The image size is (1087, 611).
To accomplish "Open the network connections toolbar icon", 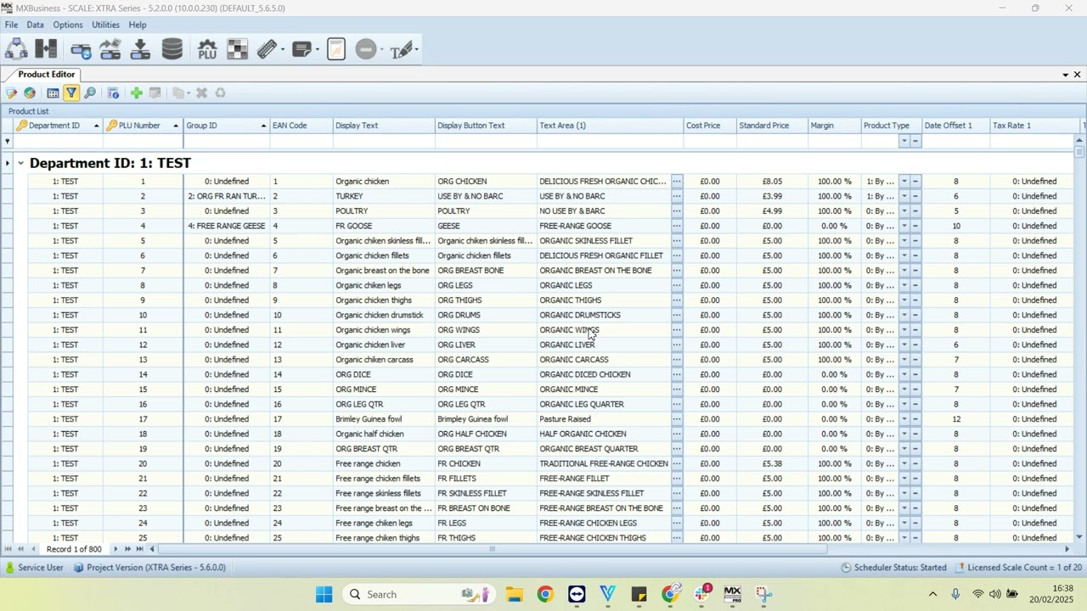I will (15, 49).
